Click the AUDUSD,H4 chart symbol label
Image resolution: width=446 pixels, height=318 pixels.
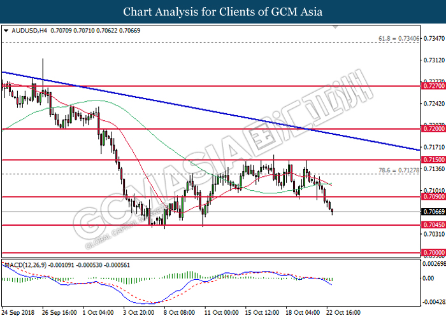29,31
